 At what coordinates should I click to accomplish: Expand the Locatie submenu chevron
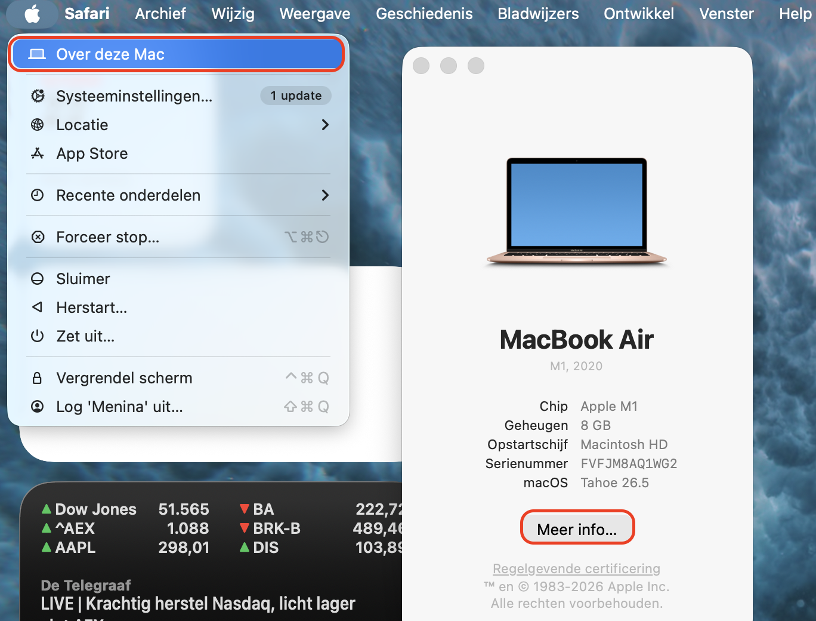click(325, 125)
